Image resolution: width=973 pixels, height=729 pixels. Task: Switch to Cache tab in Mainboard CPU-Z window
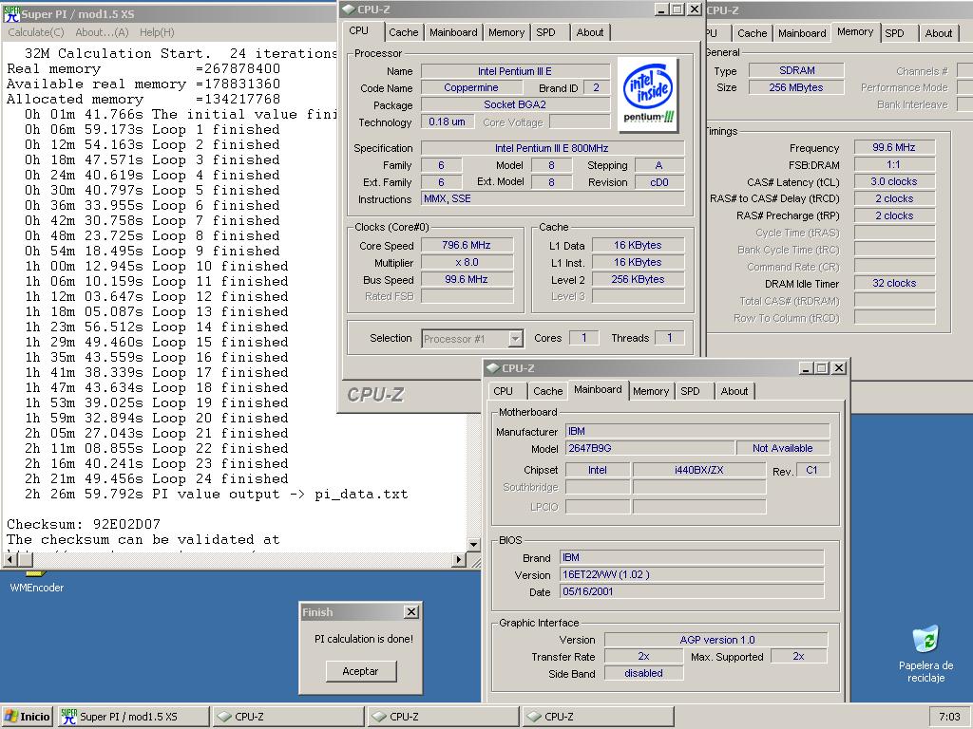point(548,391)
